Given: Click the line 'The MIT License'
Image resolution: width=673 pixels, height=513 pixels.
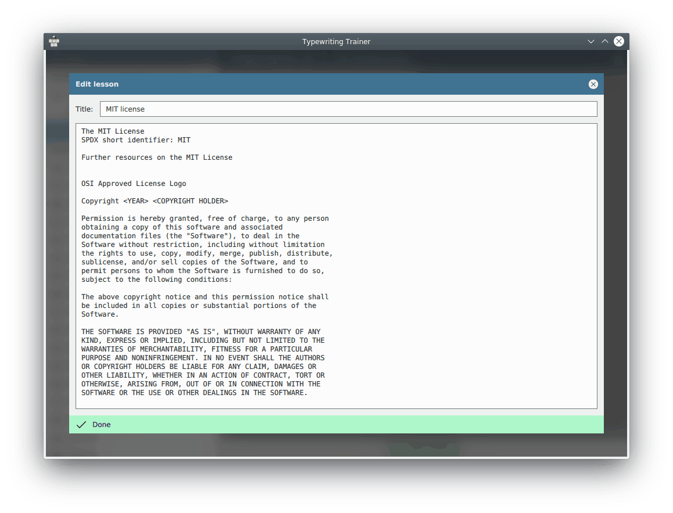Looking at the screenshot, I should 113,131.
